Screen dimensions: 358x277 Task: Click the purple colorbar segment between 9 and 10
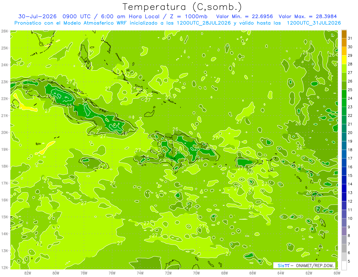344,223
